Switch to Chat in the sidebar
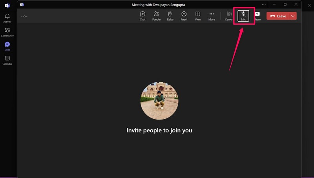 7,46
